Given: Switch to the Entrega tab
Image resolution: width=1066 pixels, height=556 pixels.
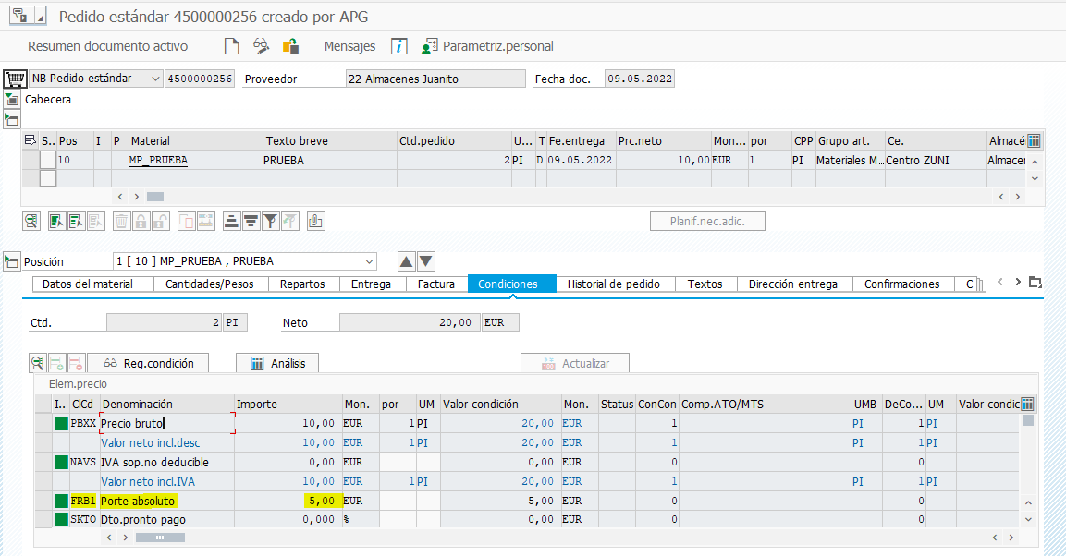Looking at the screenshot, I should (371, 284).
